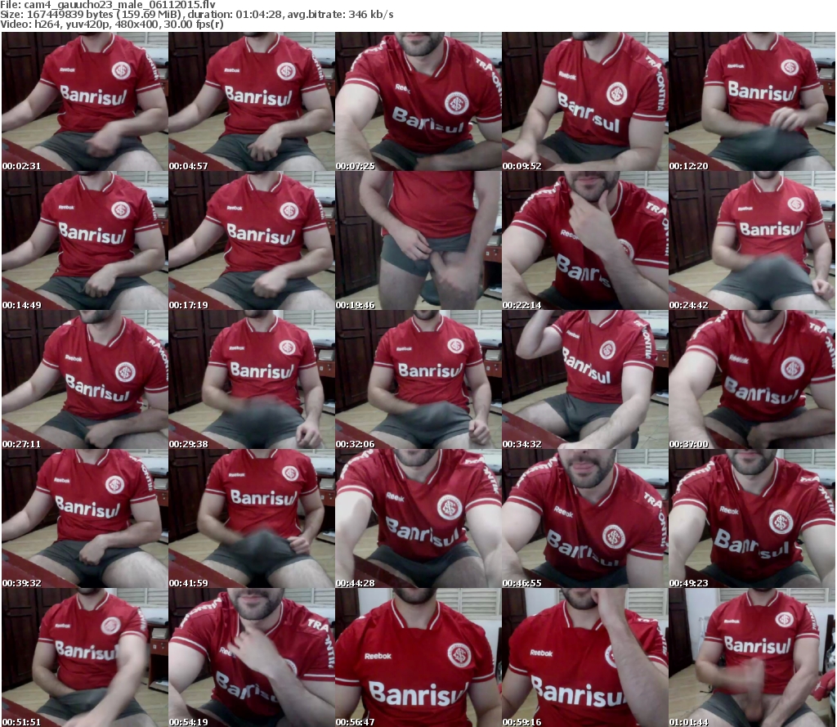Viewport: 837px width, 727px height.
Task: Pick the thumbnail marked 00:14:49
Action: (85, 240)
